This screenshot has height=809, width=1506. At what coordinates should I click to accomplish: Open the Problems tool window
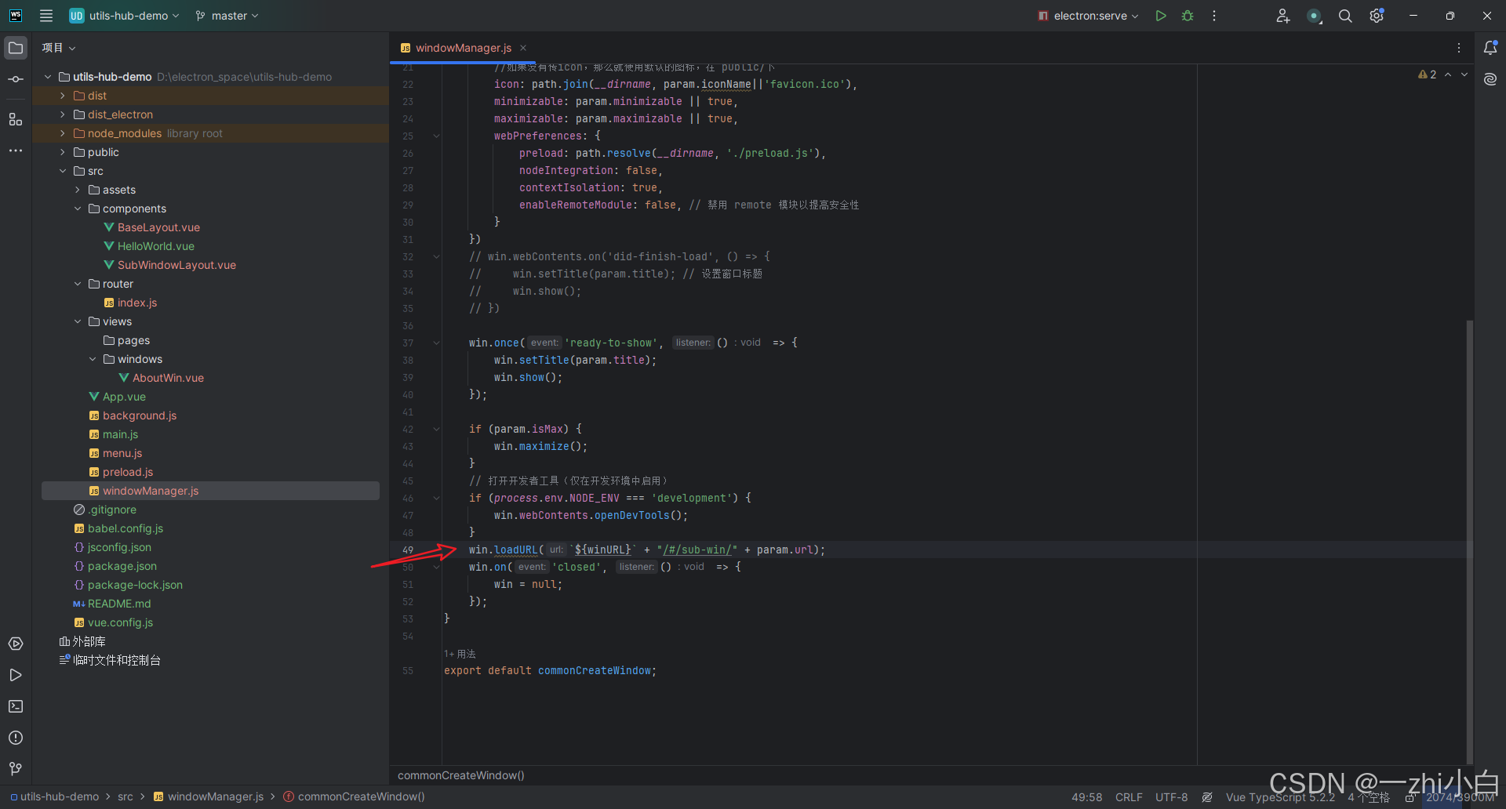(x=16, y=738)
